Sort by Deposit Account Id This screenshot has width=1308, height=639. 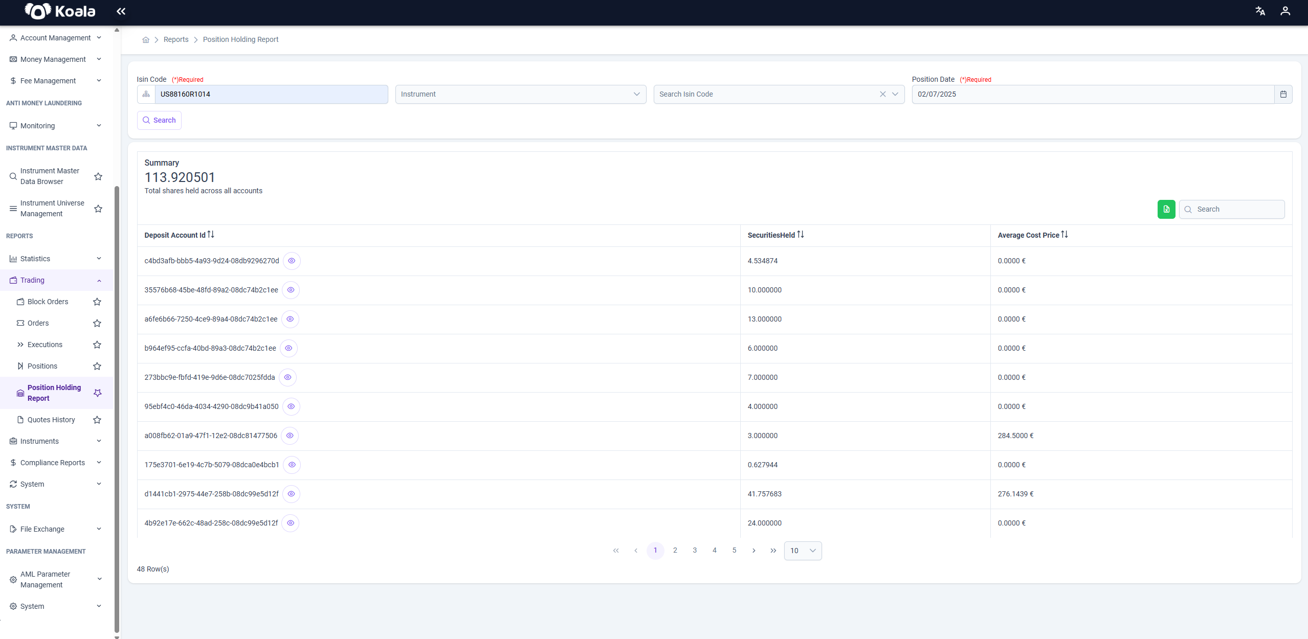211,235
